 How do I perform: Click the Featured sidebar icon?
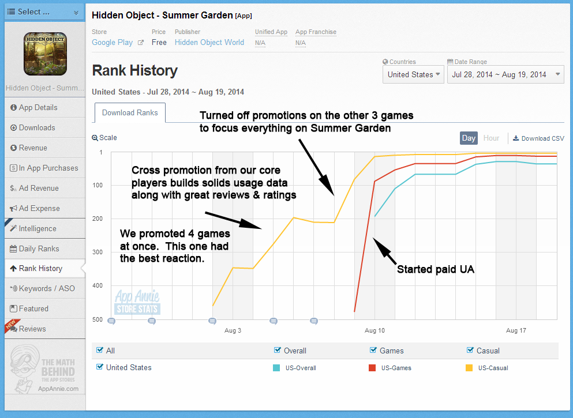click(x=13, y=309)
